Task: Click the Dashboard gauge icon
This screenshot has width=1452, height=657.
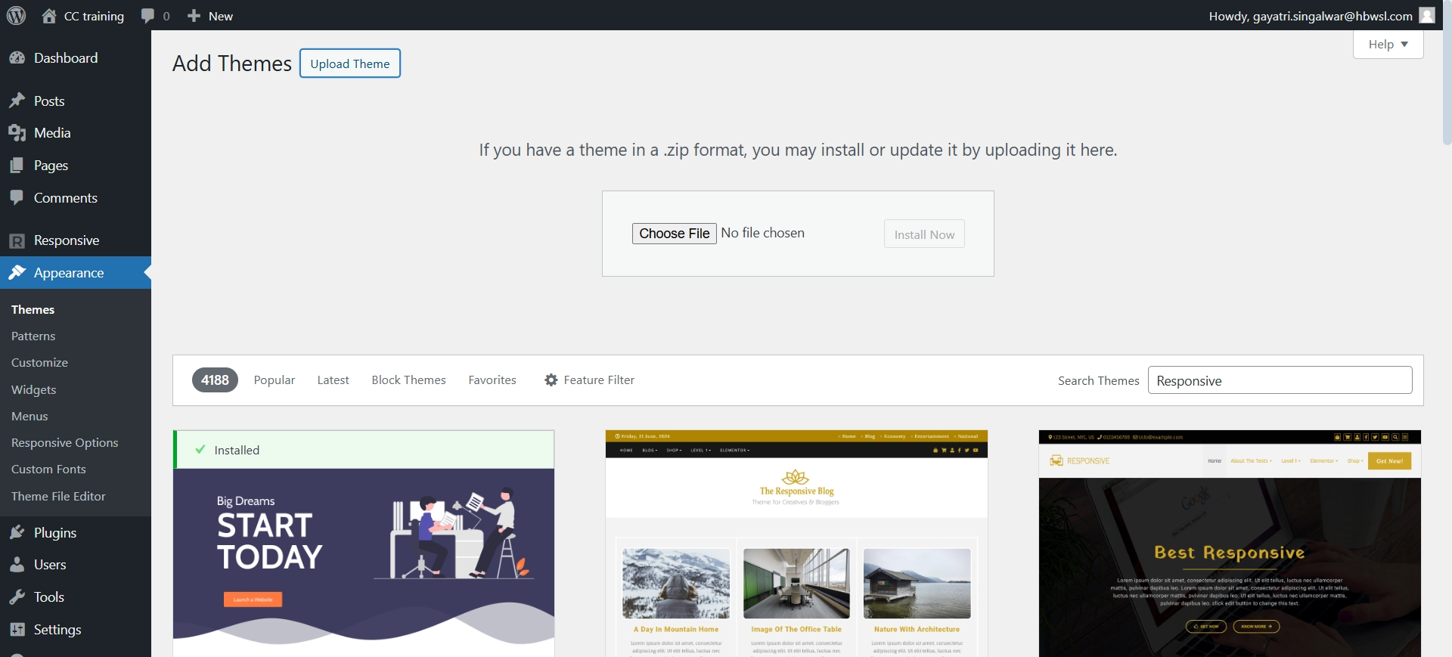Action: click(17, 57)
